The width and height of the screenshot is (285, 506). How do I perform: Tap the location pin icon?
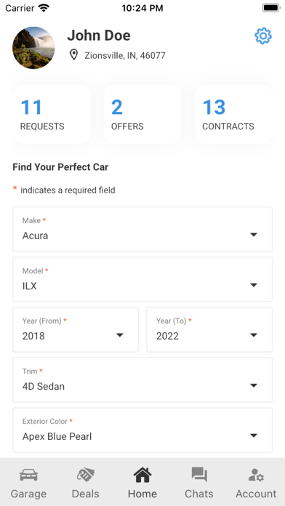74,55
